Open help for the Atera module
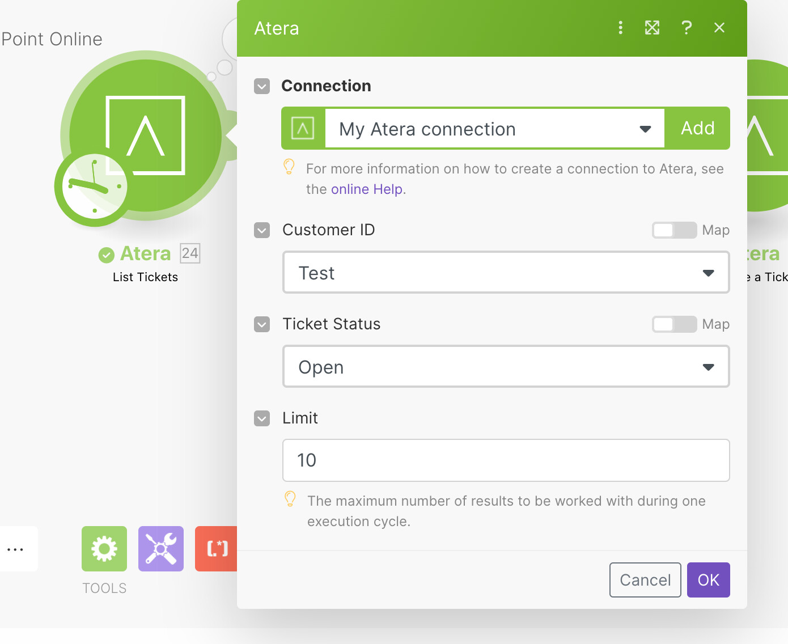The width and height of the screenshot is (788, 644). [x=687, y=28]
